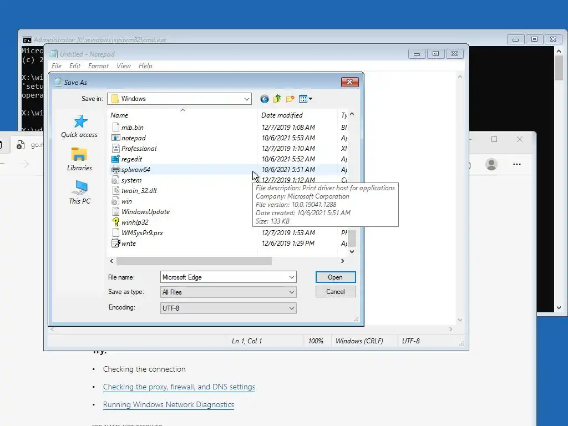Open the Notepad Format menu
Screen dimensions: 568x426
coord(98,66)
